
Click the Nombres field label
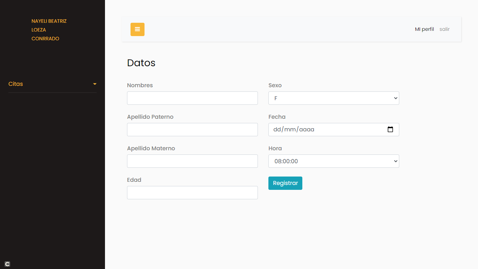point(140,85)
